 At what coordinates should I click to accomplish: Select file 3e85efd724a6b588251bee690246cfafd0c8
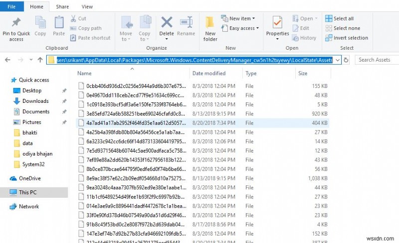202,114
